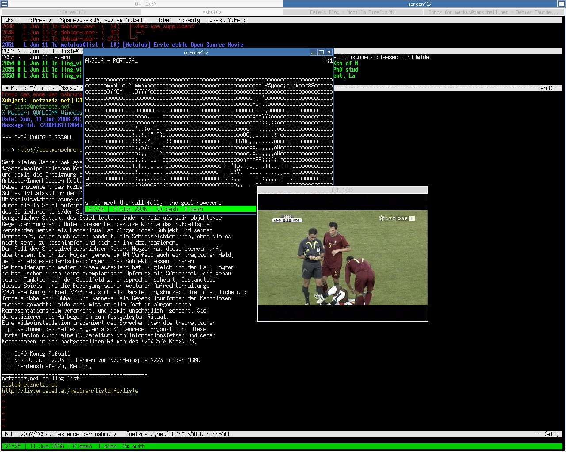The image size is (566, 452).
Task: Click the Date: Sun, 11 Jun 2006 header
Action: tap(42, 119)
